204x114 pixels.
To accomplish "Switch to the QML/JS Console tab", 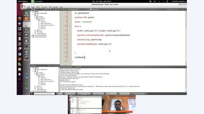I will (x=111, y=94).
